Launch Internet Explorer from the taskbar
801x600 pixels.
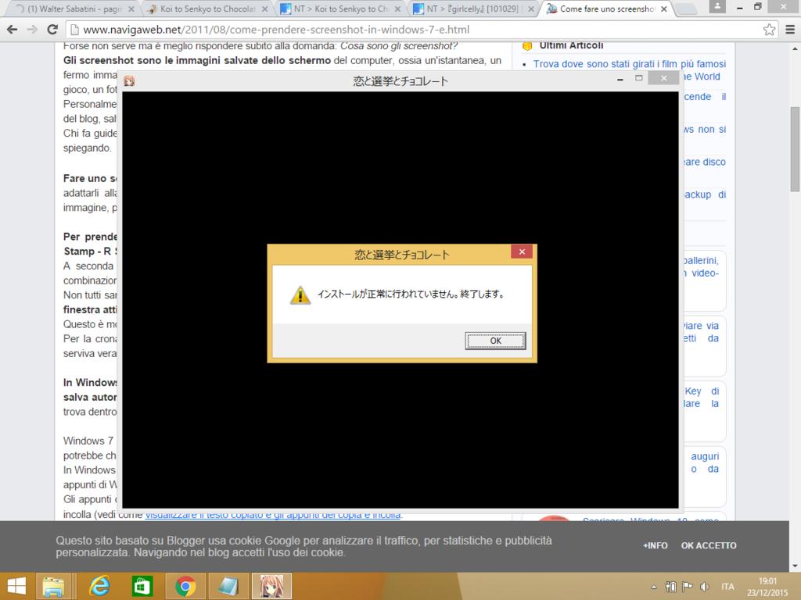[x=99, y=586]
